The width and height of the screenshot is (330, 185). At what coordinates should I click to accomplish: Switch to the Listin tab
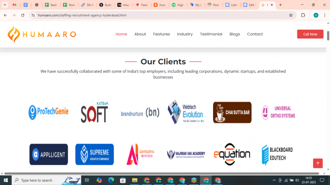pyautogui.click(x=232, y=4)
